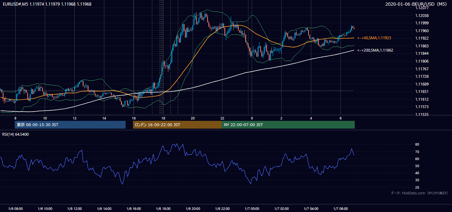Click price level 1.11922 on the axis
Viewport: 452px width, 212px height.
422,38
